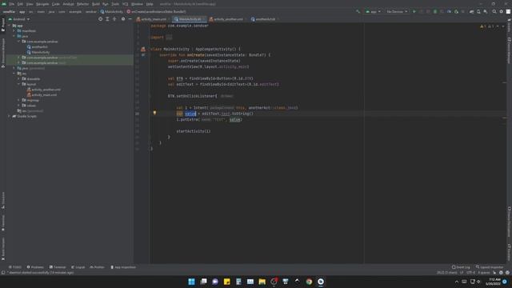This screenshot has width=512, height=288.
Task: Open the Terminal tool window
Action: pos(58,267)
